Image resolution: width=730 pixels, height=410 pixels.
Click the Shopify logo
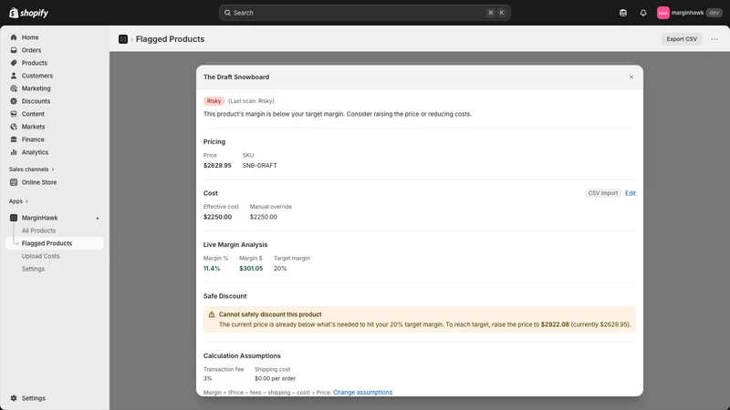point(29,13)
